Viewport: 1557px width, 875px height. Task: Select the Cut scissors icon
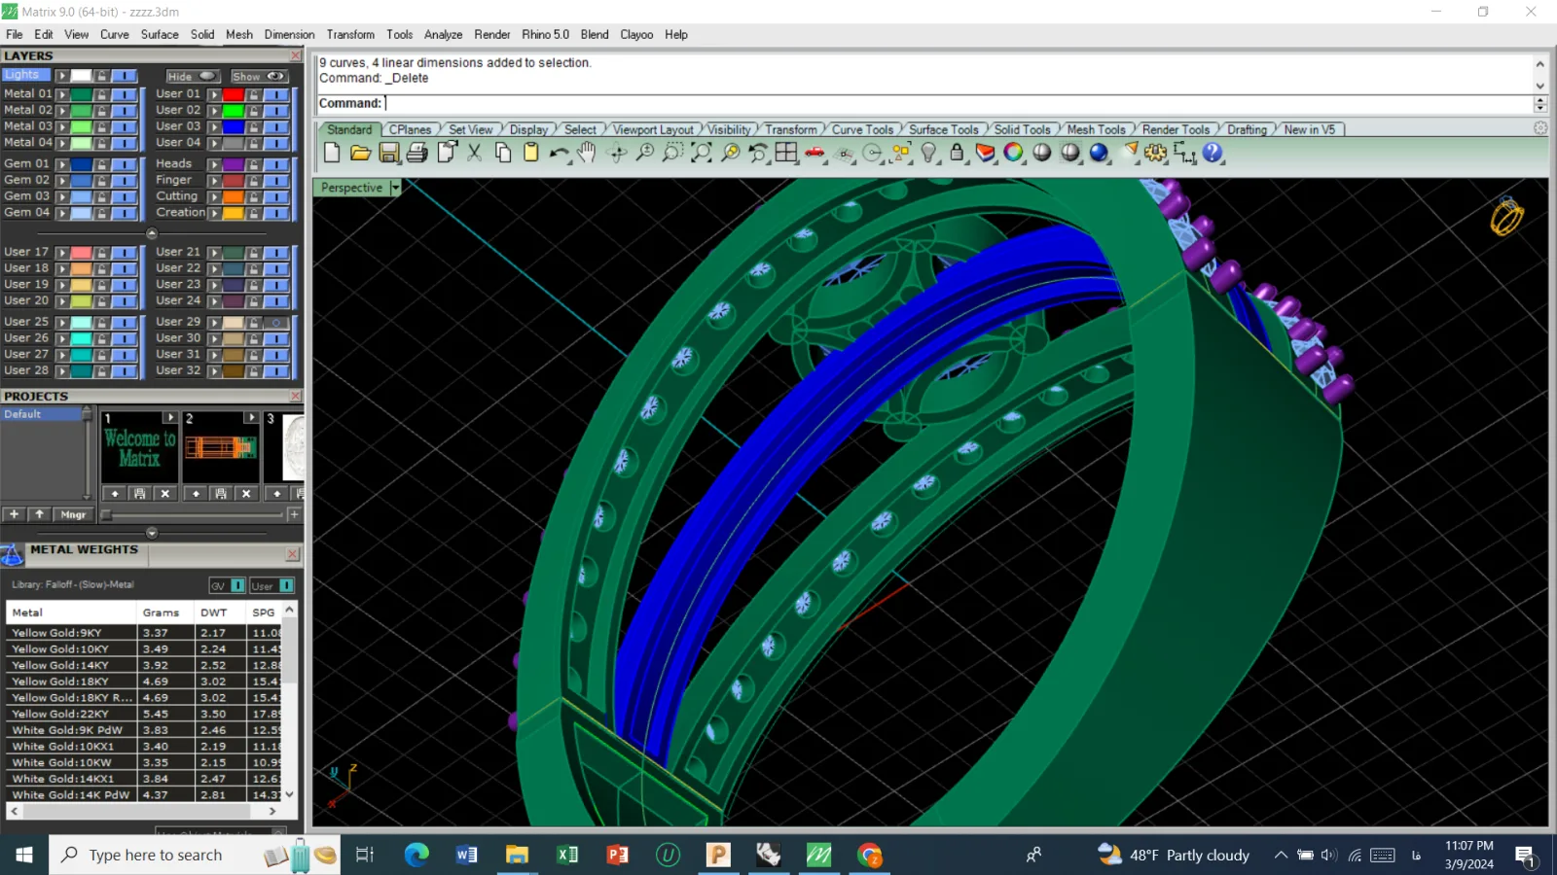(x=474, y=153)
